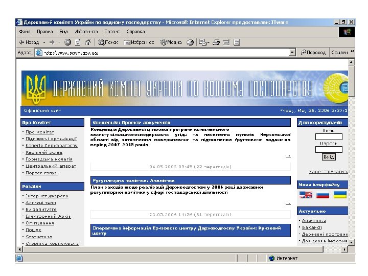
Task: Click the Вхід login button
Action: (x=329, y=157)
